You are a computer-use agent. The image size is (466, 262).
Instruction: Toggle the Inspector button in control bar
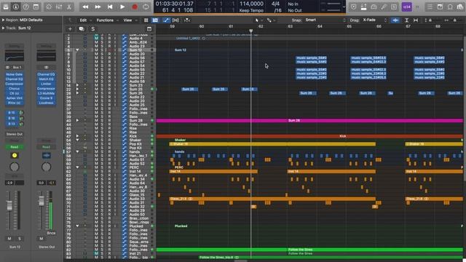[16, 7]
